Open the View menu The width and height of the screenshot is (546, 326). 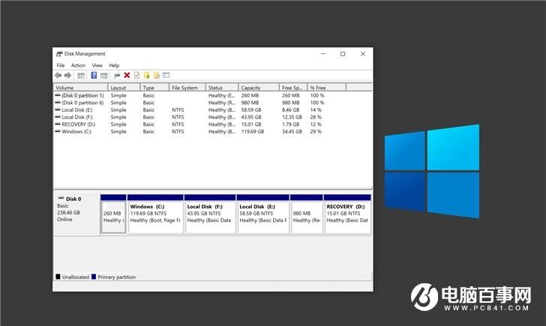97,65
